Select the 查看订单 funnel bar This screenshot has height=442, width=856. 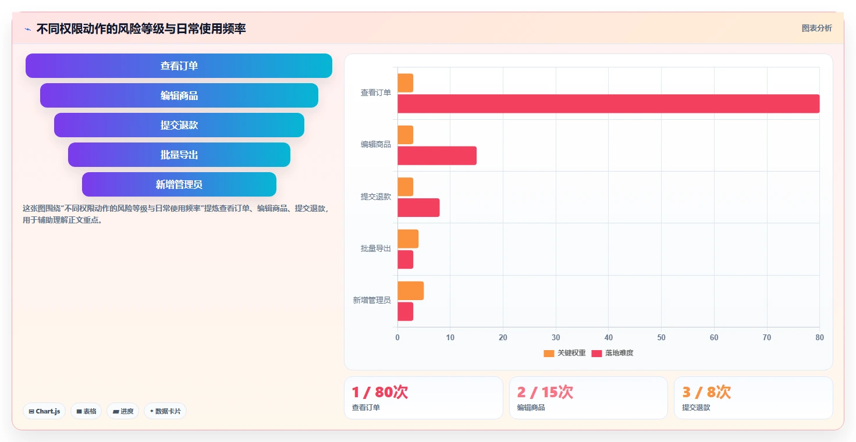(179, 66)
